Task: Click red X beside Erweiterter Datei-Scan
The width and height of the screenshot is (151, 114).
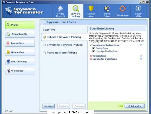Action: [x=91, y=59]
